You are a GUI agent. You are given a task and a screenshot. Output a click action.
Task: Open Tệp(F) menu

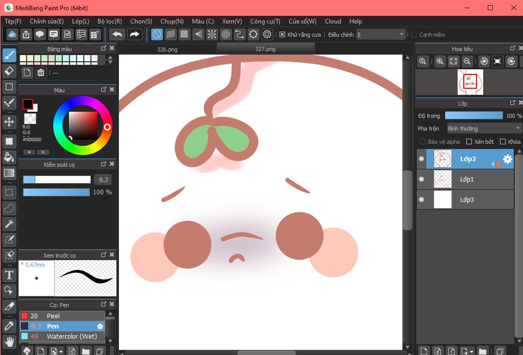pyautogui.click(x=13, y=21)
